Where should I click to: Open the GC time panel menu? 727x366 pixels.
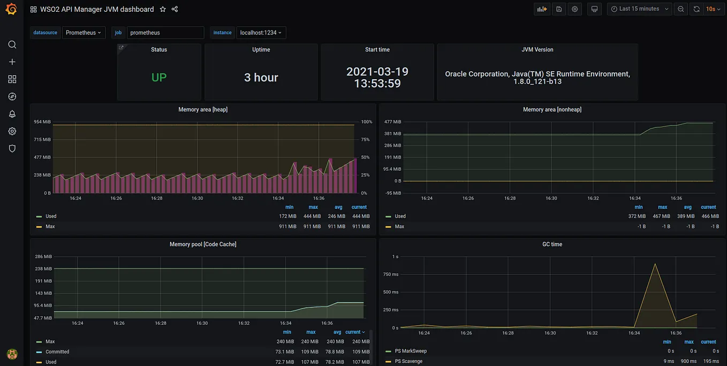(x=552, y=245)
